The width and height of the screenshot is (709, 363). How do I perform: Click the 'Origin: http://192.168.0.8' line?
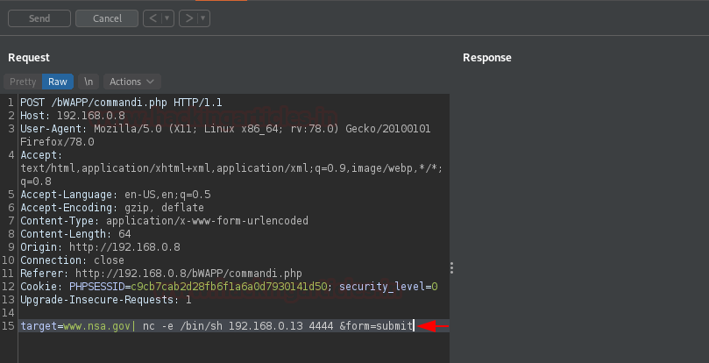coord(100,247)
